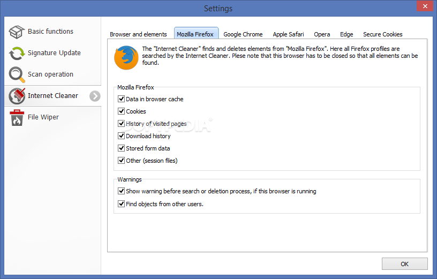Go to the Edge tab

346,34
